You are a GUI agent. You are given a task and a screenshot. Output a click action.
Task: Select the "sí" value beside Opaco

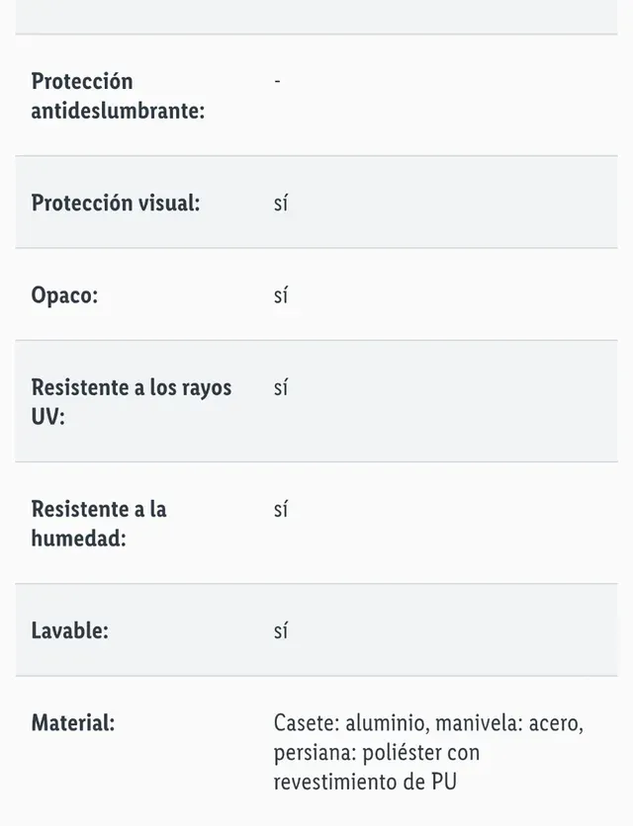281,296
